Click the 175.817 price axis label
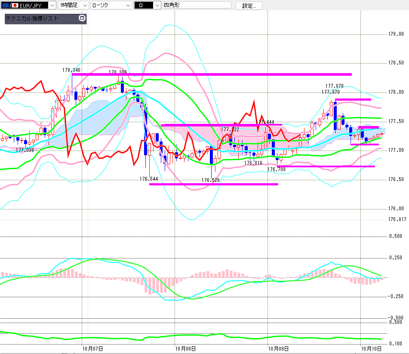 [x=397, y=219]
